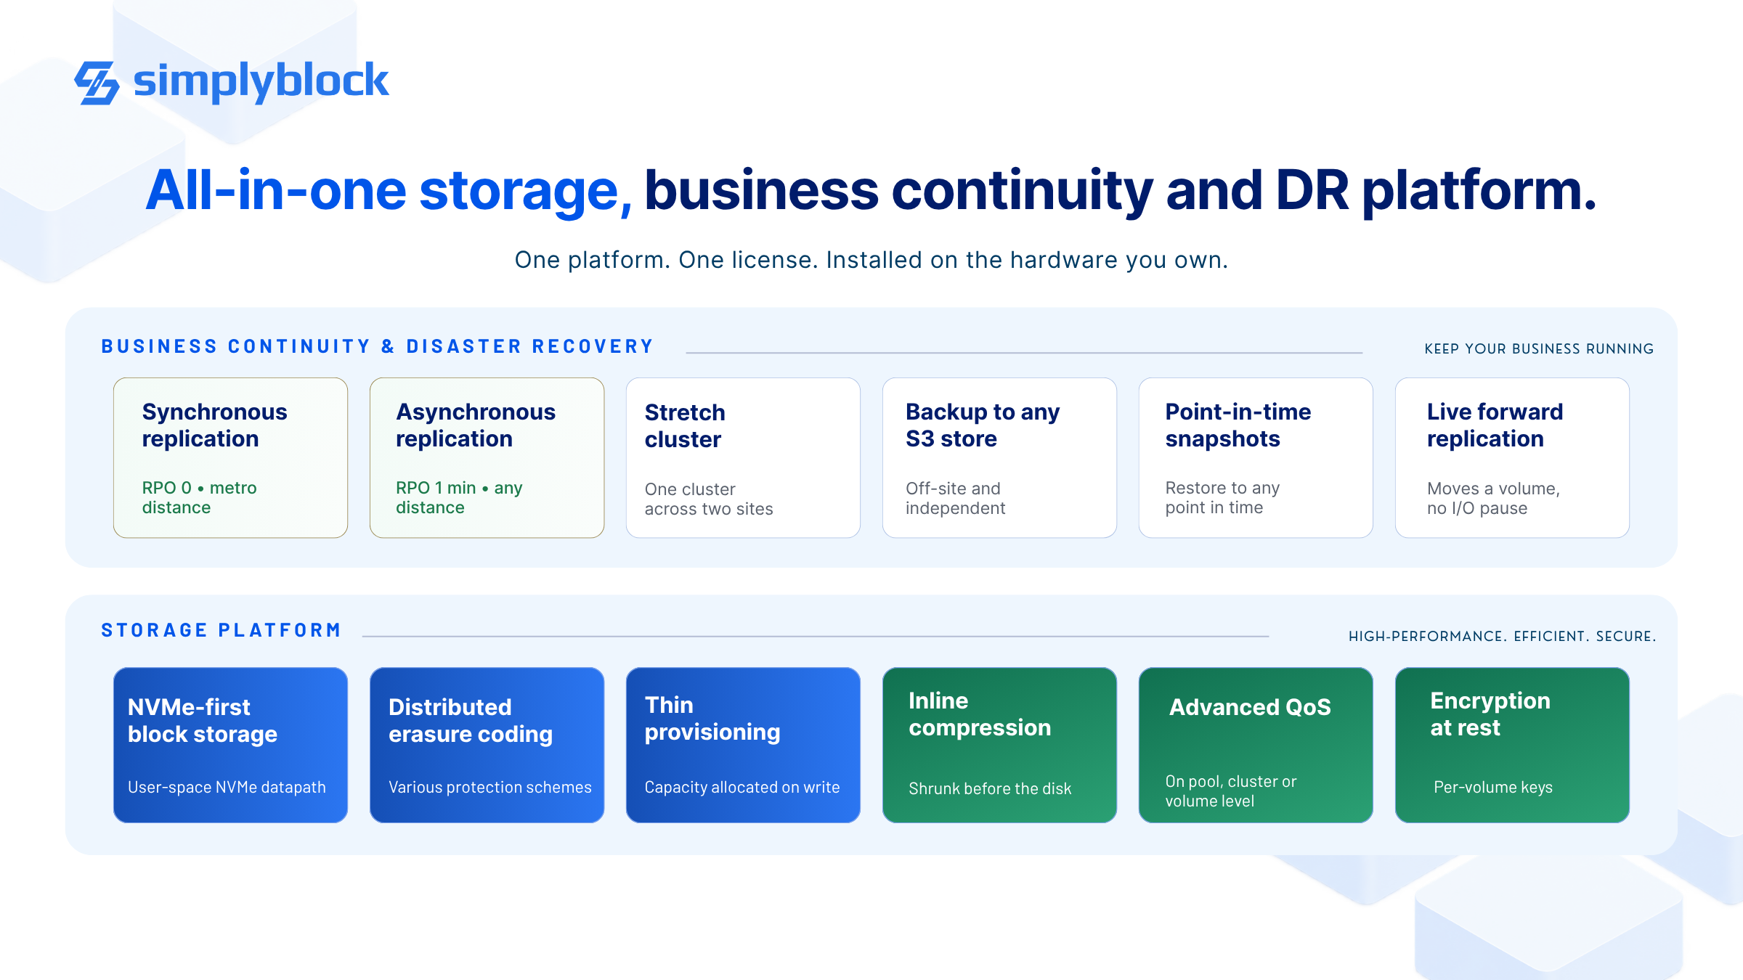Select the Asynchronous replication card
1743x980 pixels.
[x=487, y=457]
